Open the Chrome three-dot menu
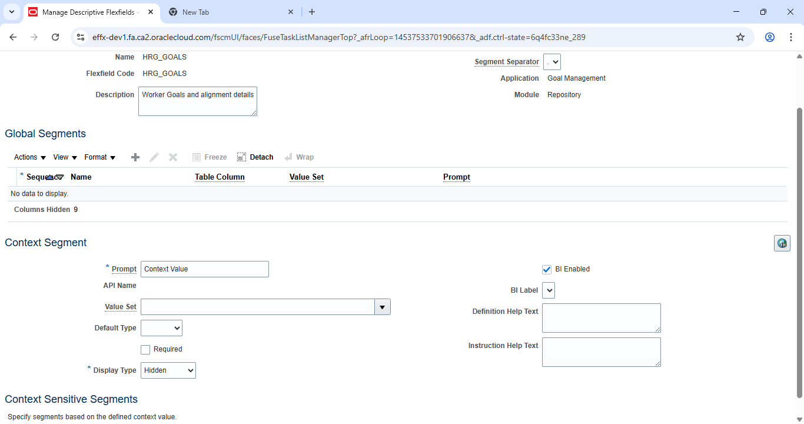This screenshot has width=804, height=424. click(x=791, y=37)
